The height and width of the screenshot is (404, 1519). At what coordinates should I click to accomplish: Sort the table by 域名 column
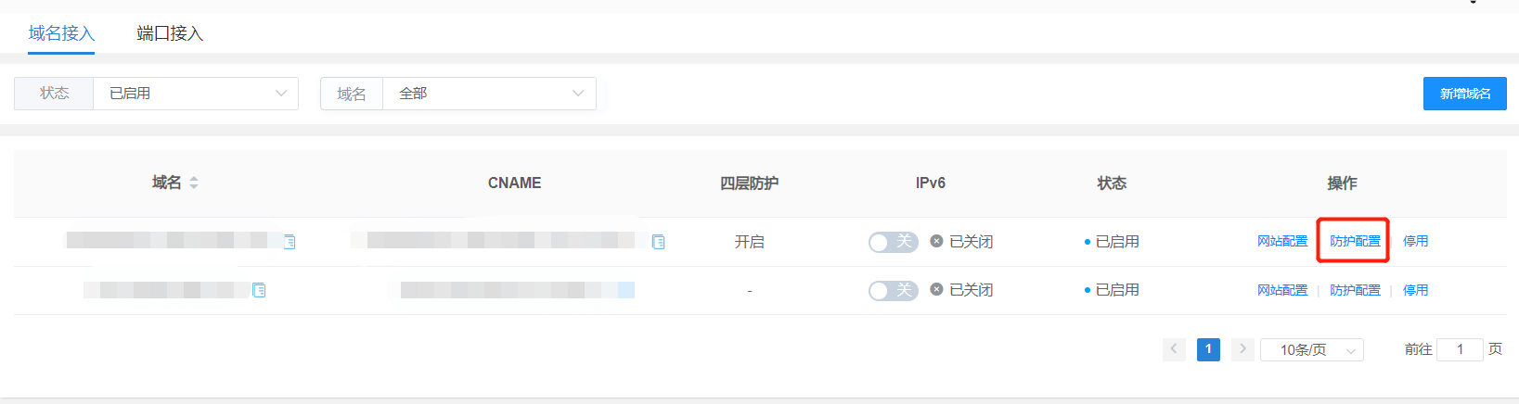point(194,183)
